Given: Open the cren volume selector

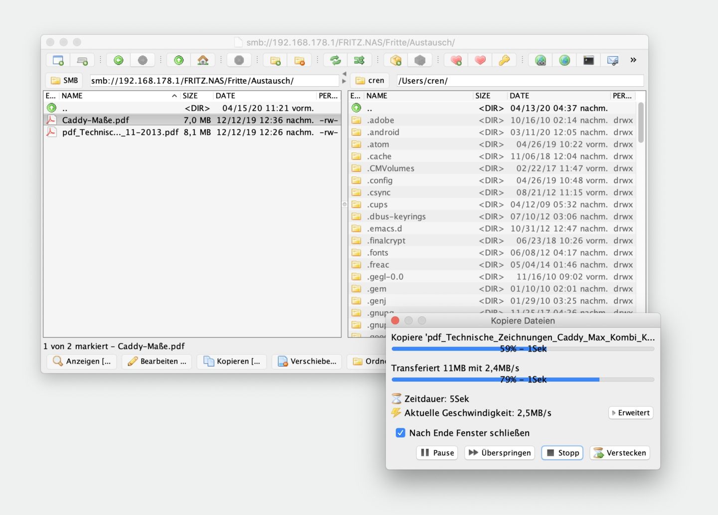Looking at the screenshot, I should pyautogui.click(x=370, y=81).
